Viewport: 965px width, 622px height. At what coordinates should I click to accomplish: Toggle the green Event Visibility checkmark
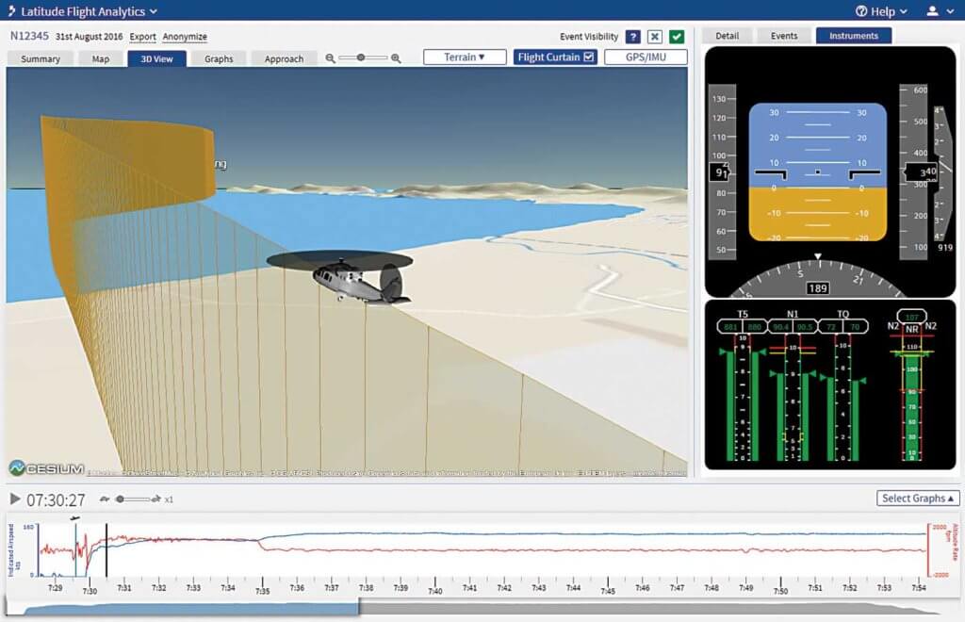click(x=677, y=37)
